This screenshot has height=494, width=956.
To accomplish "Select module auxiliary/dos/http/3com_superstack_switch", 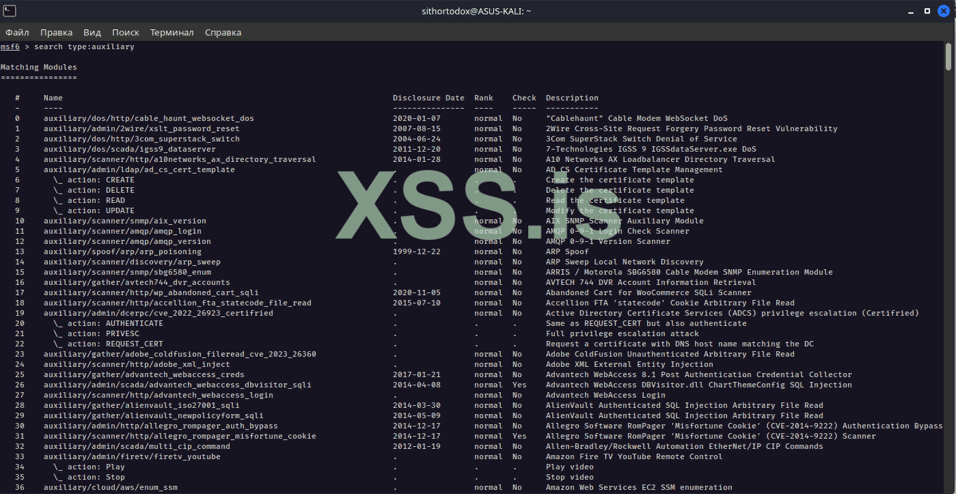I will tap(141, 139).
